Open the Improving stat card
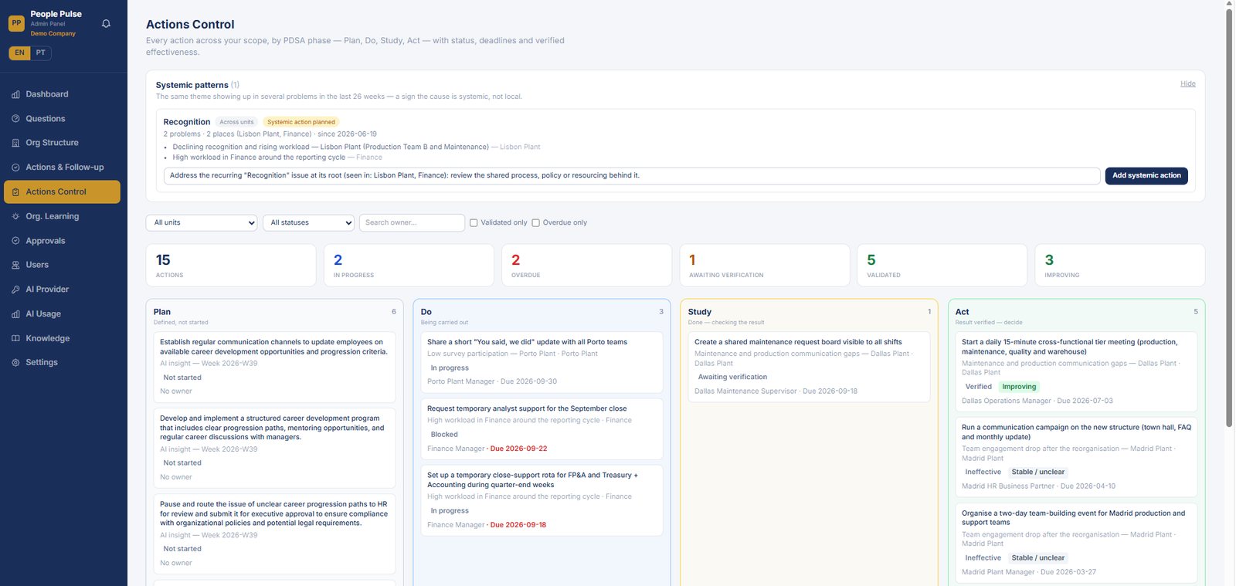 [x=1119, y=266]
